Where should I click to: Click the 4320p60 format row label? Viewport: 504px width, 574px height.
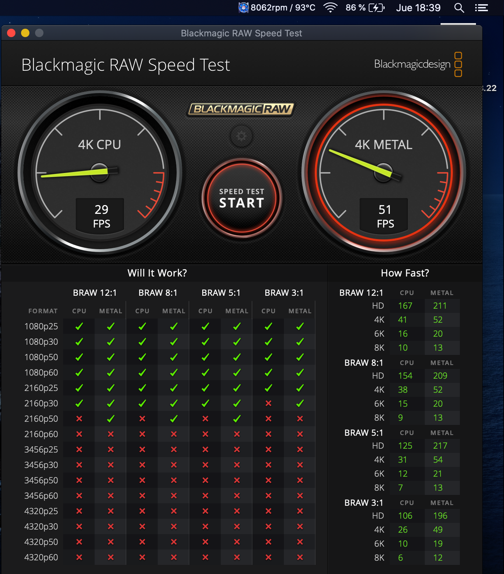point(41,557)
